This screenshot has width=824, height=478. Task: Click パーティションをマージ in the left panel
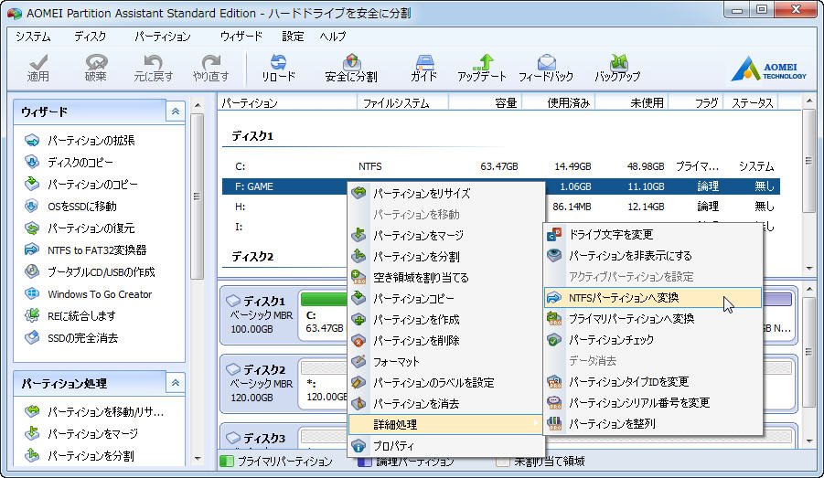(80, 434)
